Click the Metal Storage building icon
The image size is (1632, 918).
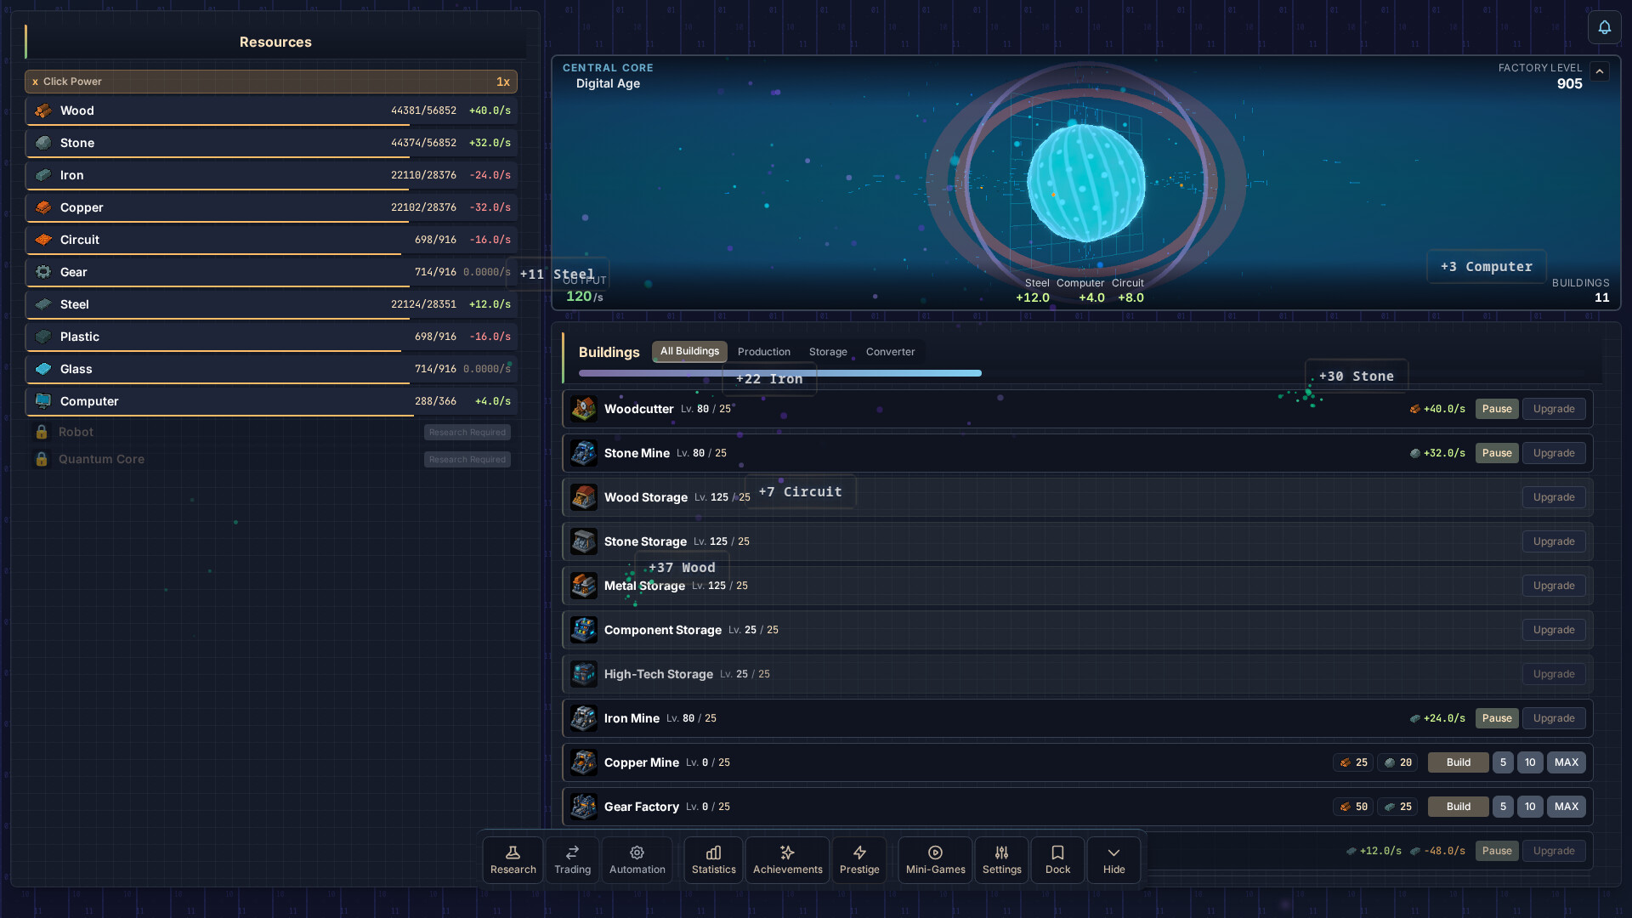click(584, 586)
